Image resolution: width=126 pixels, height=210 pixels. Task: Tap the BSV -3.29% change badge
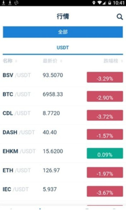tap(105, 77)
